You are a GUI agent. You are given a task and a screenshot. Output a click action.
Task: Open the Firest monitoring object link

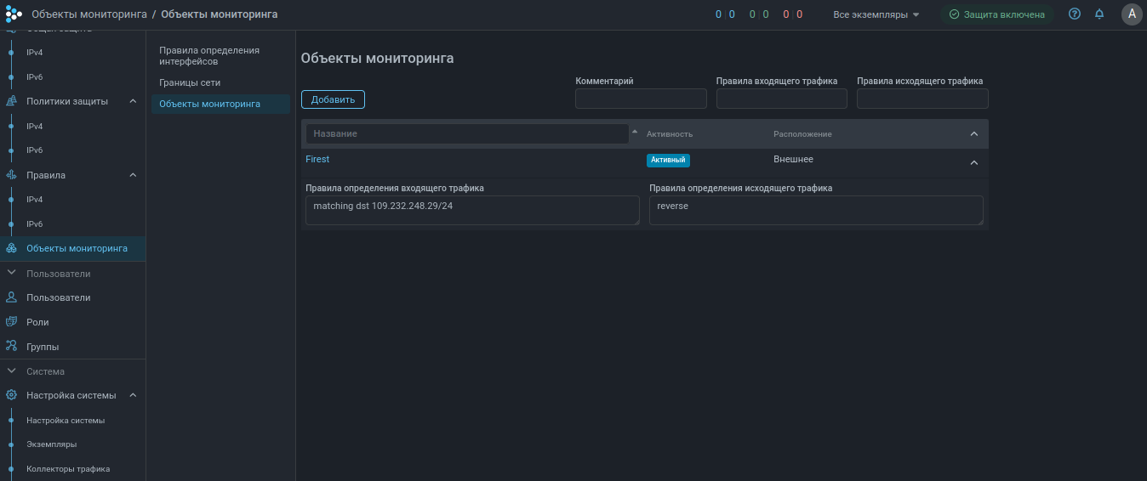click(317, 159)
